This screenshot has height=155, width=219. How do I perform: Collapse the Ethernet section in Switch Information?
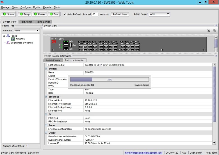pos(46,97)
